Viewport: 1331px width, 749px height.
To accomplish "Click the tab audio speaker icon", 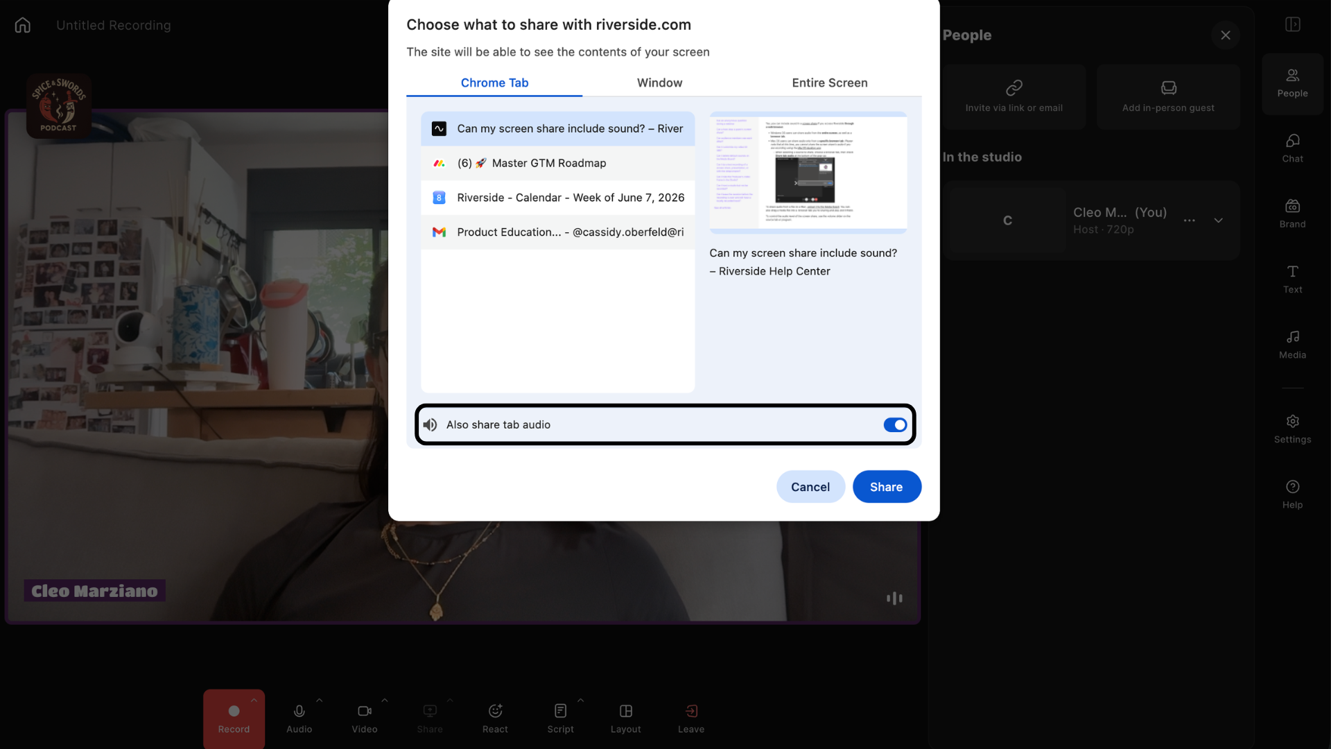I will (430, 424).
